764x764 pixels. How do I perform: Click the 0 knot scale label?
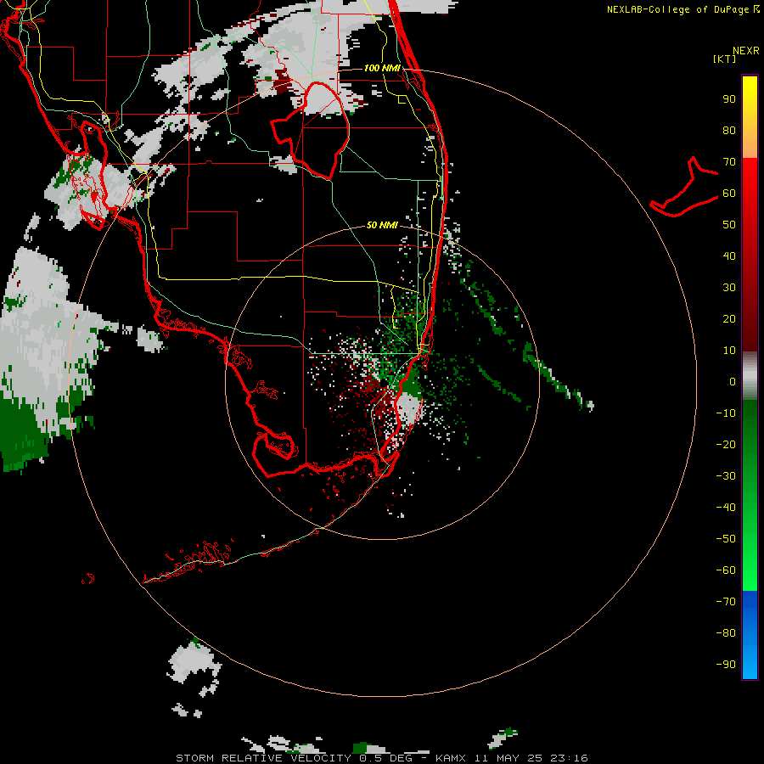click(733, 382)
